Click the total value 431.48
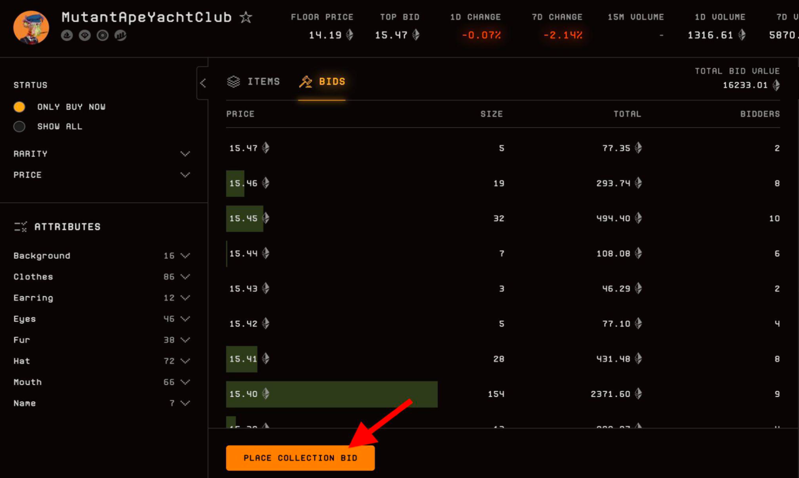This screenshot has height=478, width=799. [x=613, y=359]
